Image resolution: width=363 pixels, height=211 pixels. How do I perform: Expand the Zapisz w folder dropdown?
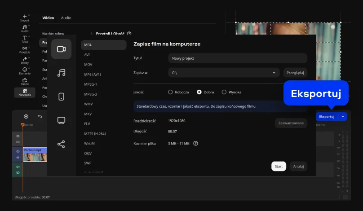click(274, 72)
